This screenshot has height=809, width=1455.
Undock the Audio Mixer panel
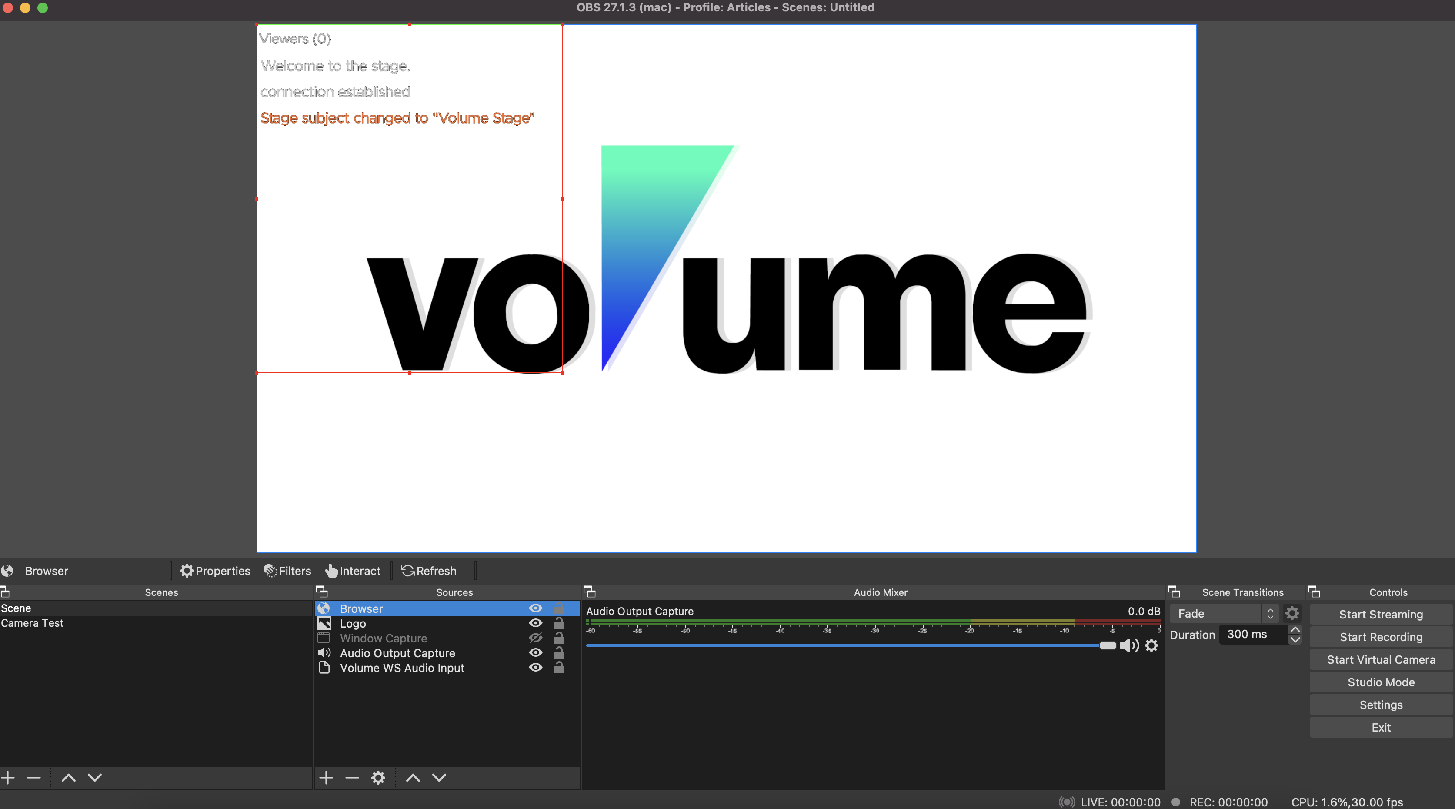pos(590,592)
